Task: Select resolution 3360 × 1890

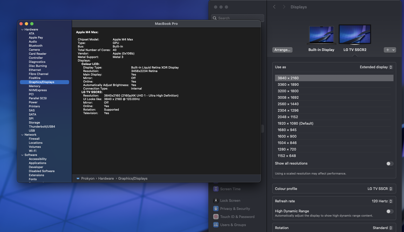Action: (334, 84)
